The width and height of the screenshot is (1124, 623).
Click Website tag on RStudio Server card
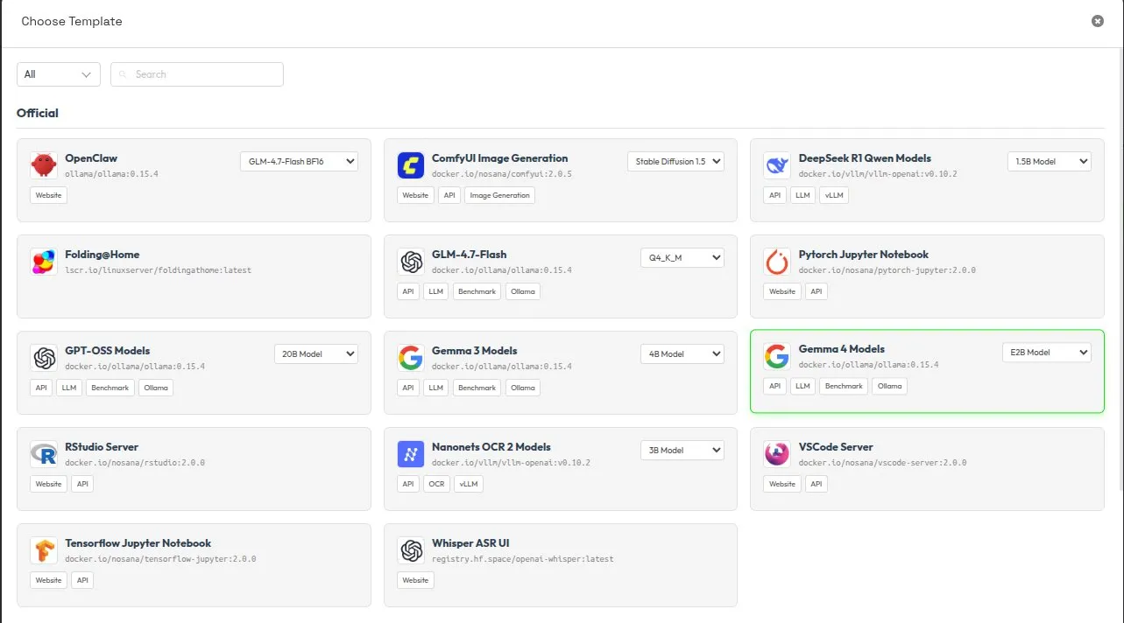(48, 484)
